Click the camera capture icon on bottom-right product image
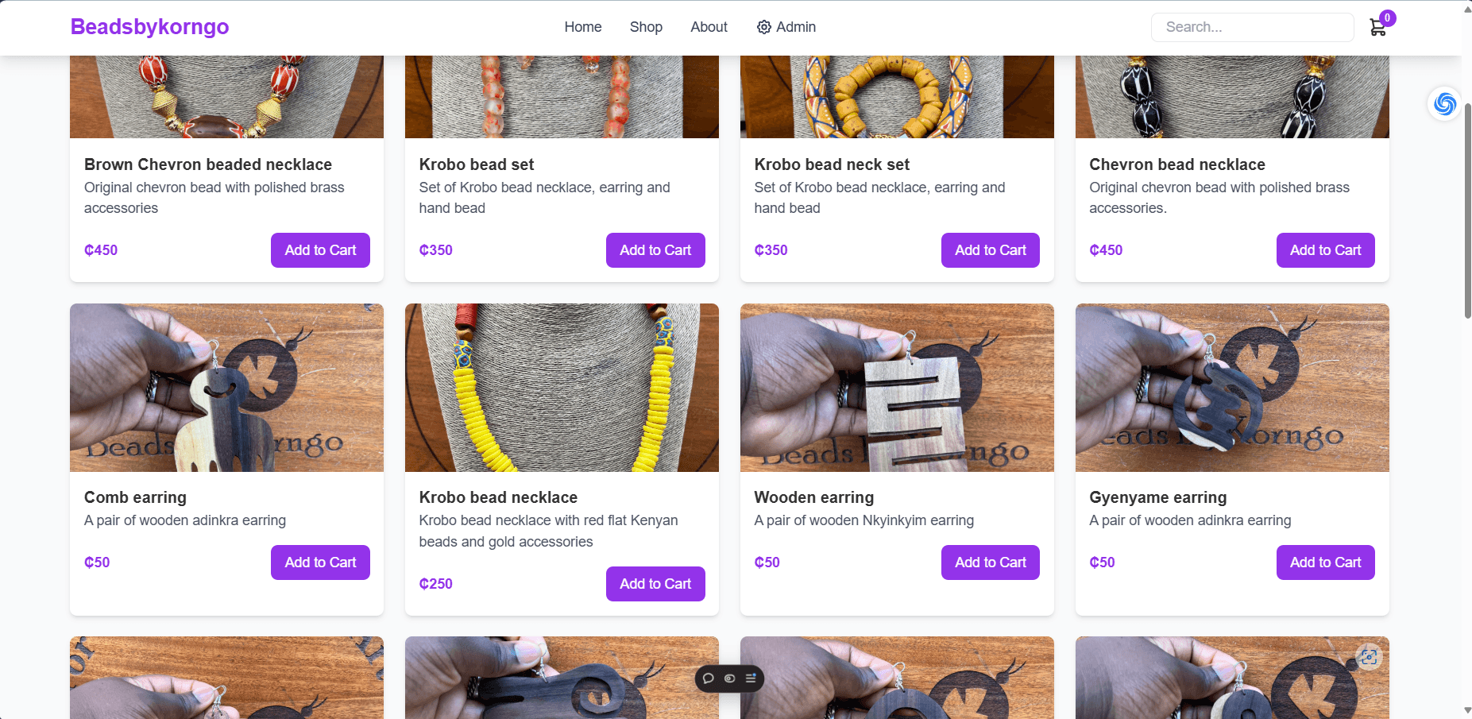 [x=1370, y=657]
